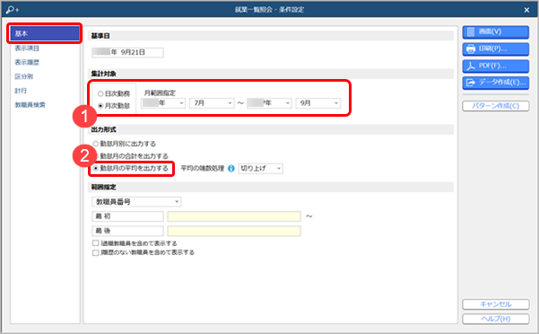The image size is (539, 334).
Task: Switch to the 計行 tab
Action: 21,91
